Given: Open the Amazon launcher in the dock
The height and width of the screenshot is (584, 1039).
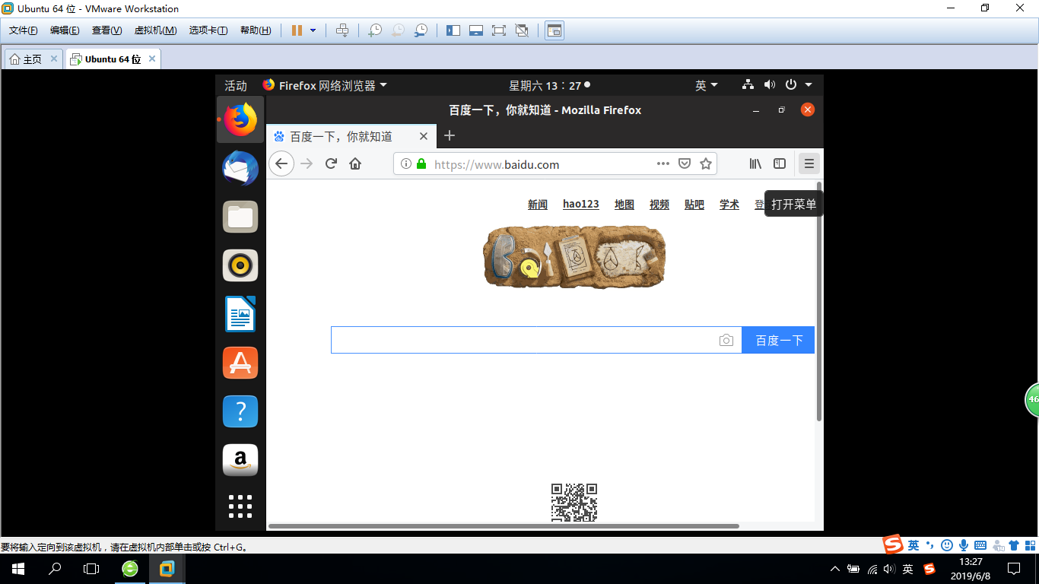Looking at the screenshot, I should coord(240,460).
